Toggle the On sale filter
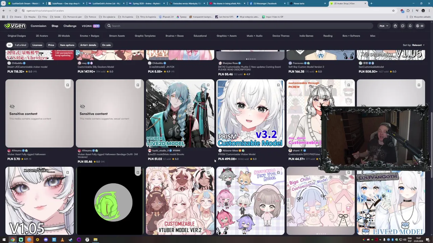The width and height of the screenshot is (433, 243). pos(106,45)
